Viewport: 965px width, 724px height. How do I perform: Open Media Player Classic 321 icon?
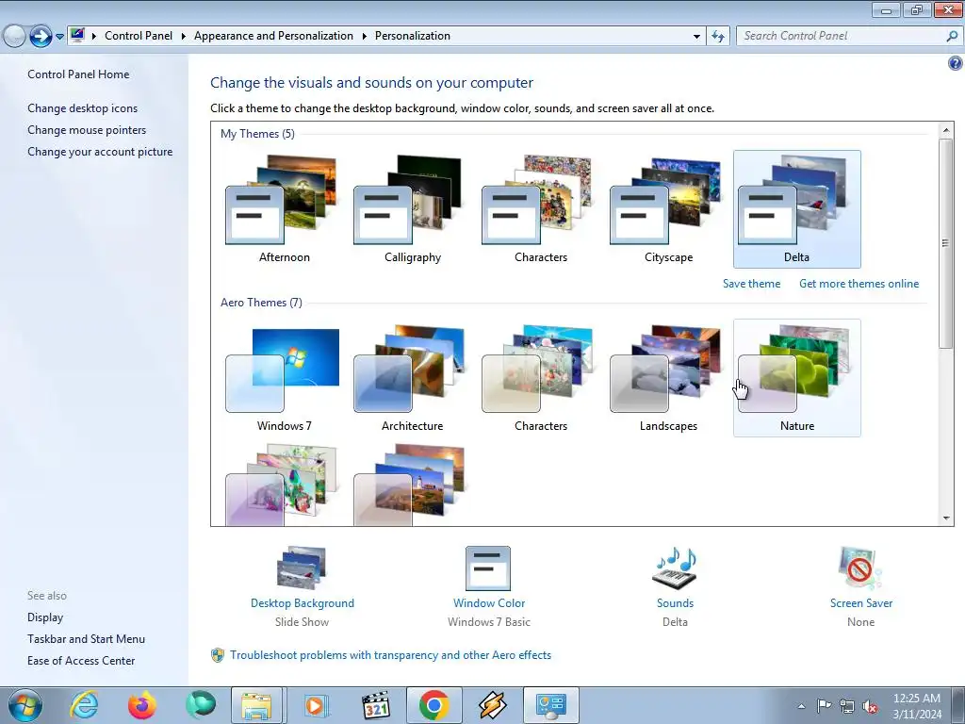[375, 705]
